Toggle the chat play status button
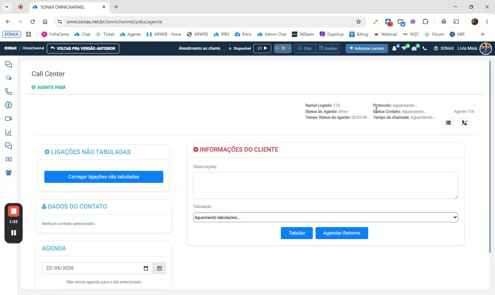 262,48
